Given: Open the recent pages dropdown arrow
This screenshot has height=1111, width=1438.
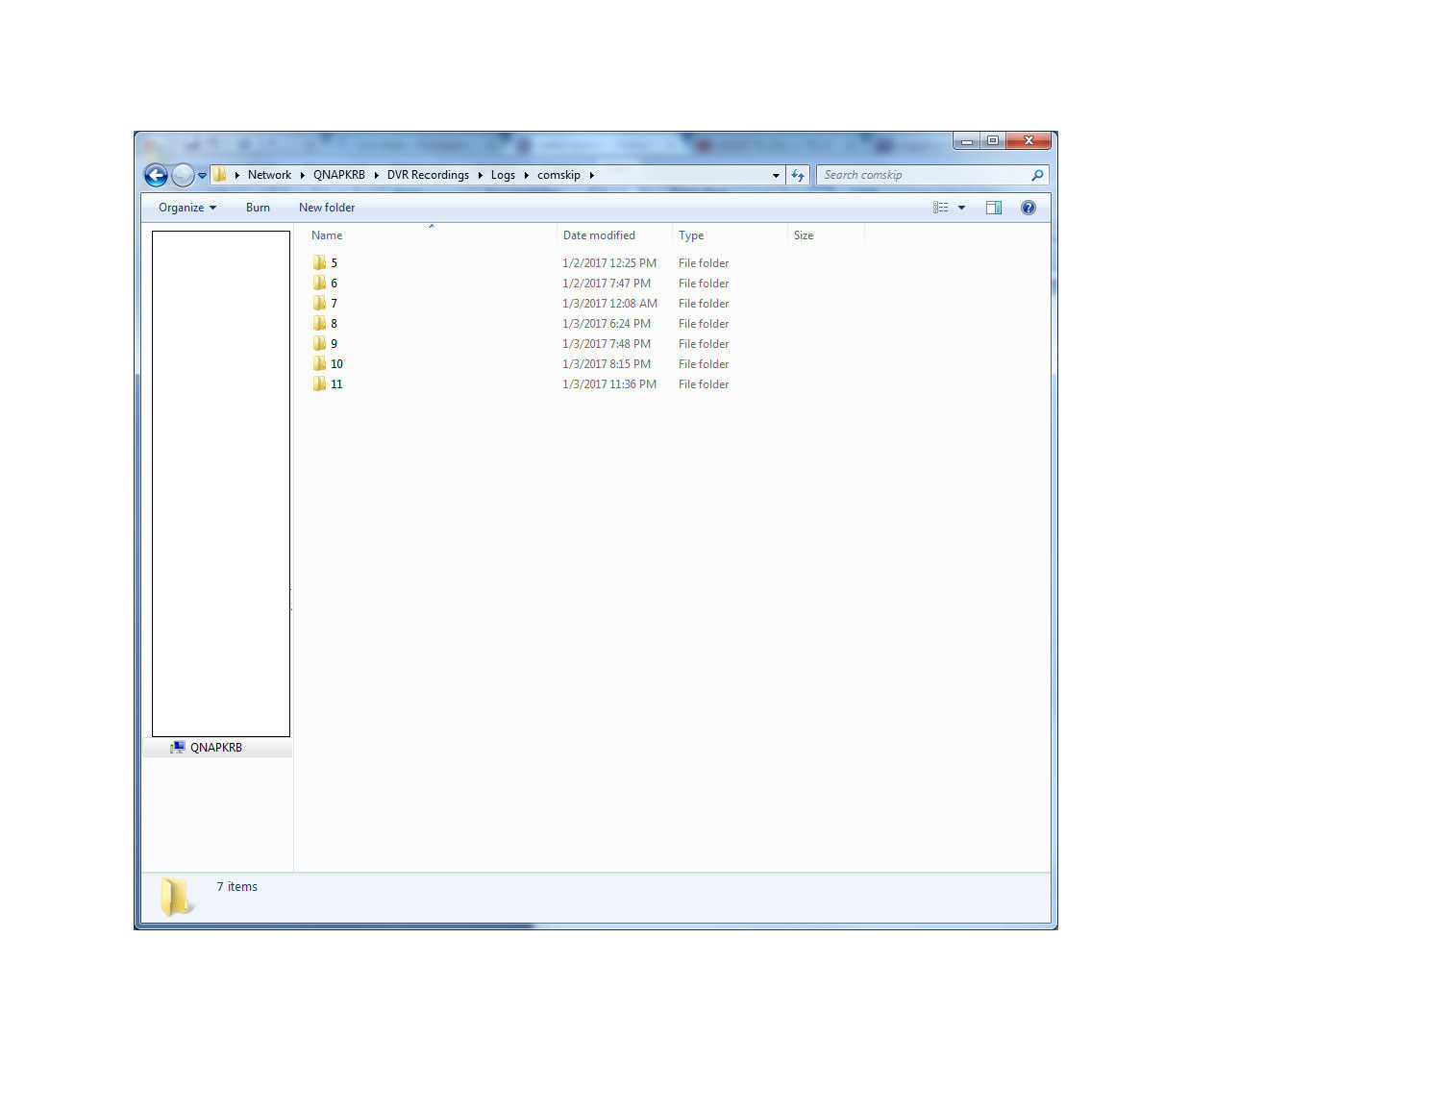Looking at the screenshot, I should (x=203, y=176).
